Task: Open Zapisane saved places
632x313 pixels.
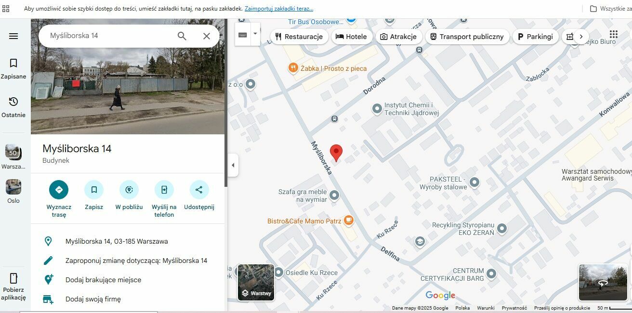Action: [13, 68]
